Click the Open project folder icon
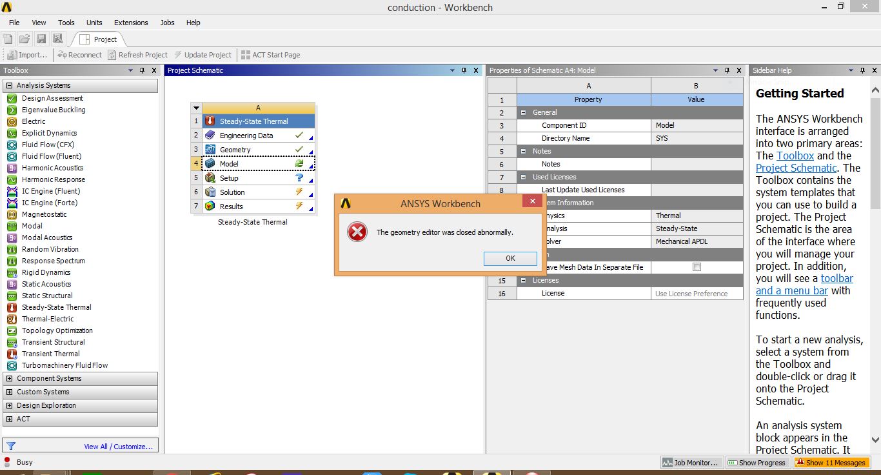This screenshot has width=881, height=475. (x=25, y=39)
